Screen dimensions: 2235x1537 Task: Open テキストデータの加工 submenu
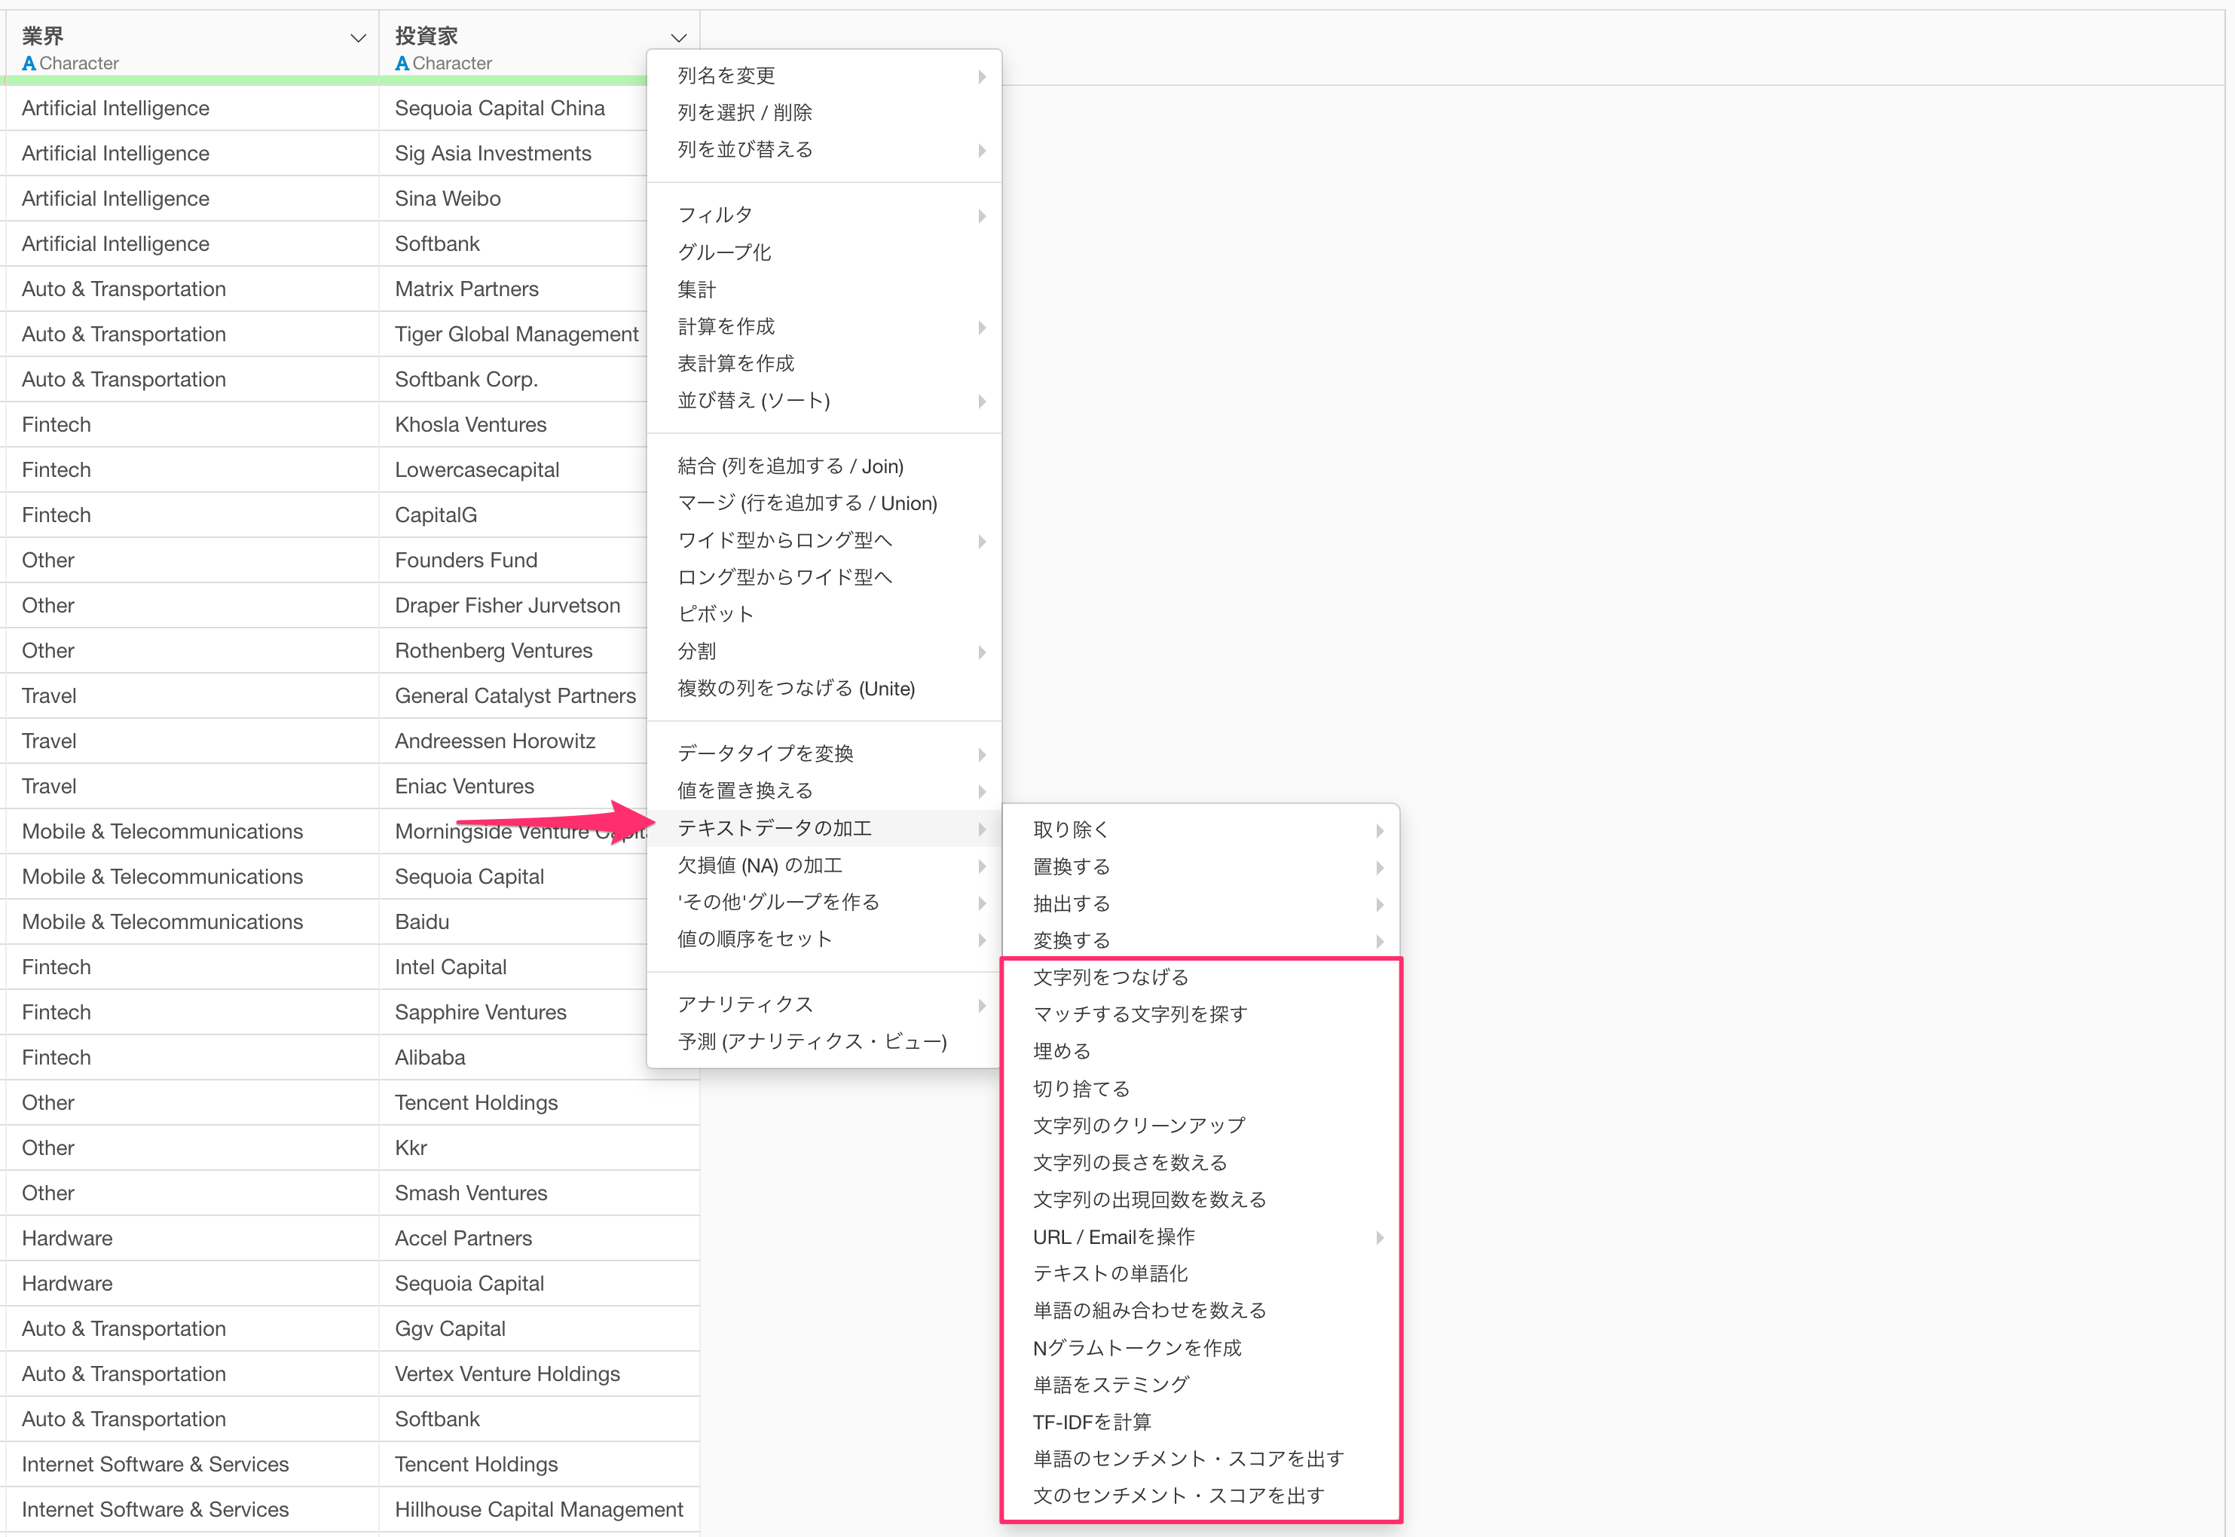pyautogui.click(x=824, y=828)
